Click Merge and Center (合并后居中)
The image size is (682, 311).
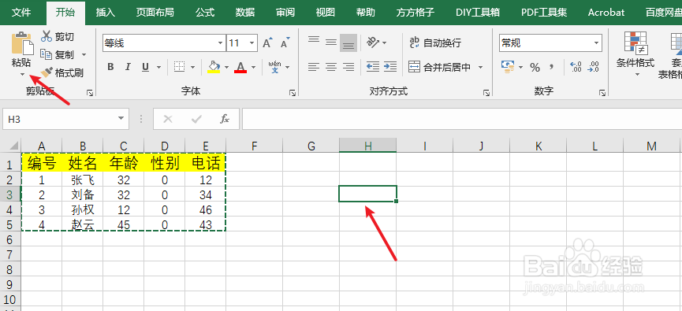(x=440, y=67)
